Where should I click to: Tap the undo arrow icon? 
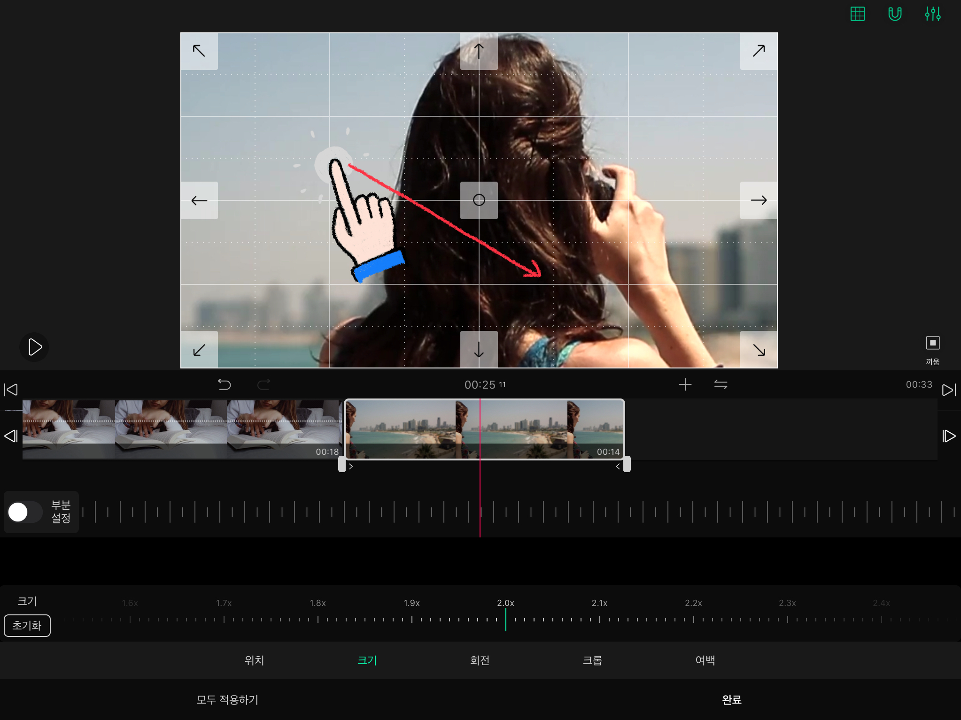point(225,385)
